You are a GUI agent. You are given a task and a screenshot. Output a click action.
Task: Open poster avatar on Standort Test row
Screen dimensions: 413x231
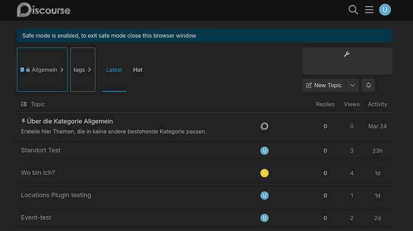[264, 151]
